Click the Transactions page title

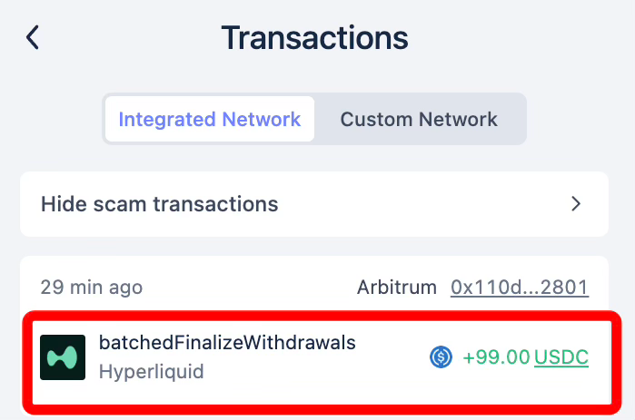[x=314, y=38]
